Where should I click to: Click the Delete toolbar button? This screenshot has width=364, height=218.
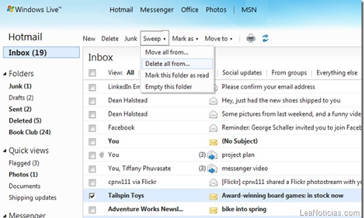[110, 39]
